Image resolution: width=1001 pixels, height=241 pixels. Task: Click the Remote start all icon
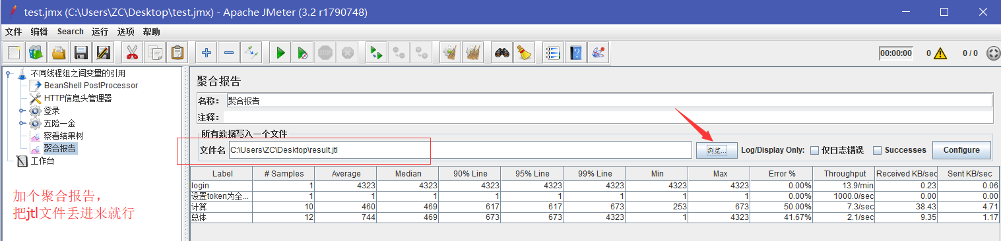(377, 53)
